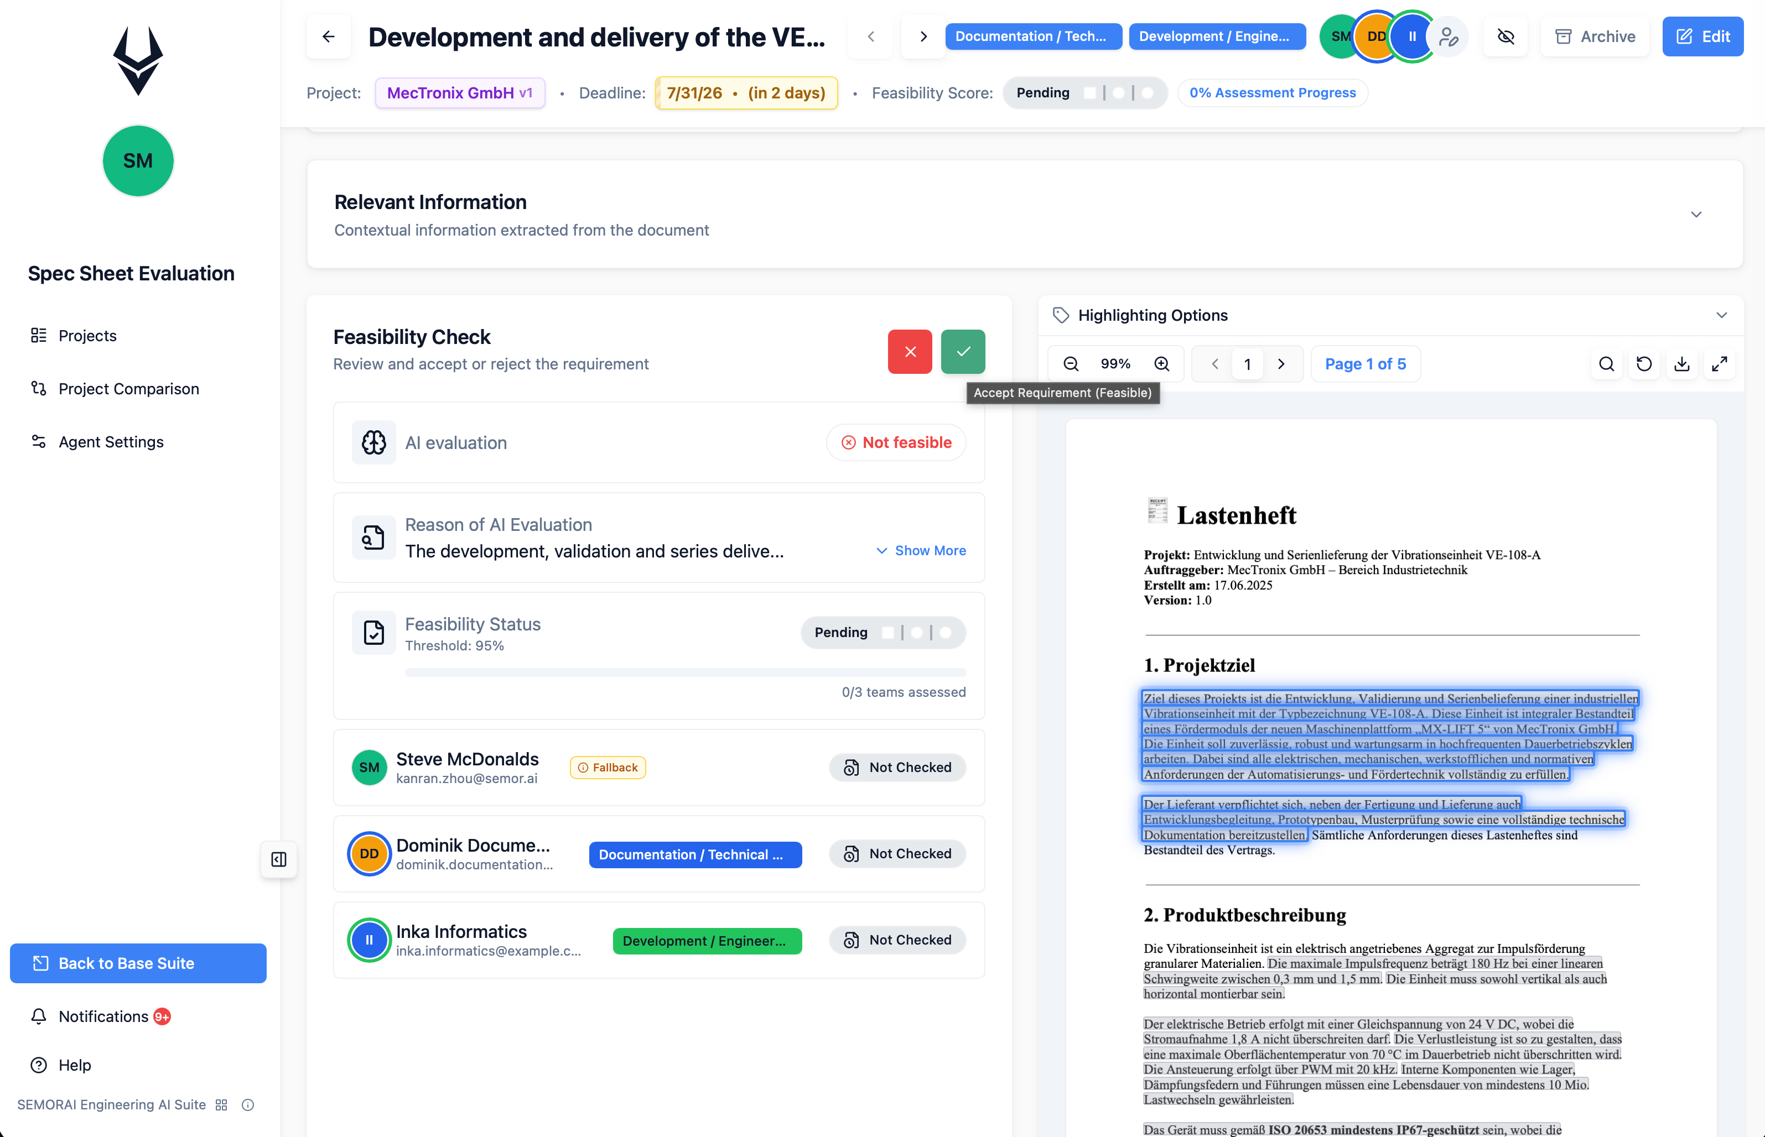The width and height of the screenshot is (1765, 1137).
Task: Click the Fallback badge
Action: tap(608, 767)
